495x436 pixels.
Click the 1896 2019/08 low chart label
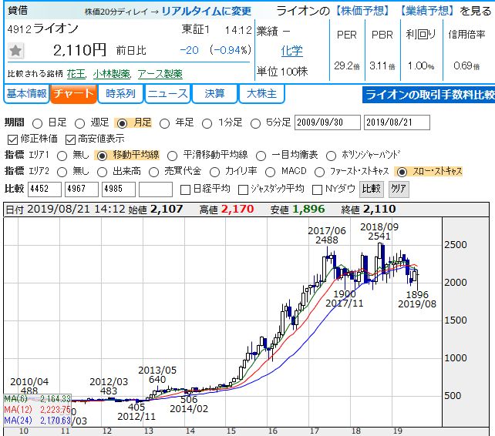pos(417,299)
